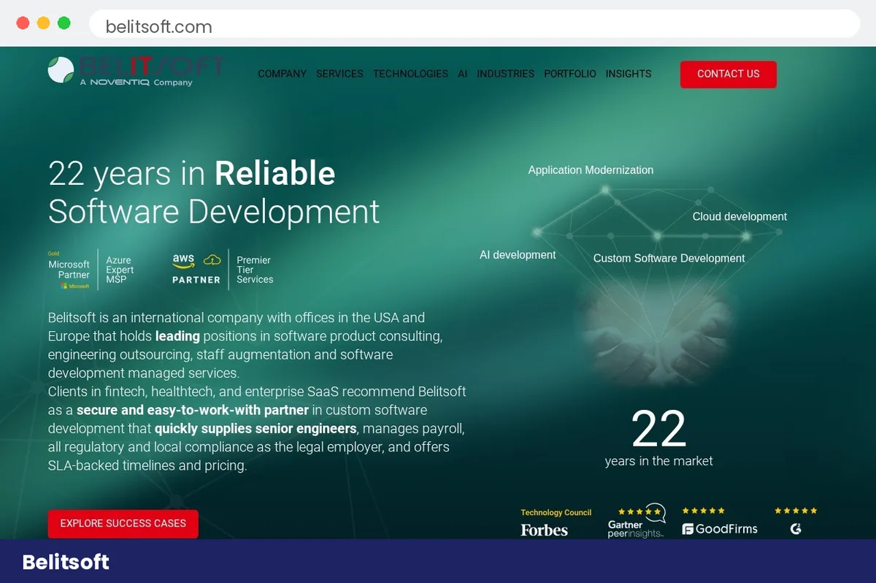Click the AWS Partner logo
Image resolution: width=876 pixels, height=583 pixels.
tap(196, 269)
